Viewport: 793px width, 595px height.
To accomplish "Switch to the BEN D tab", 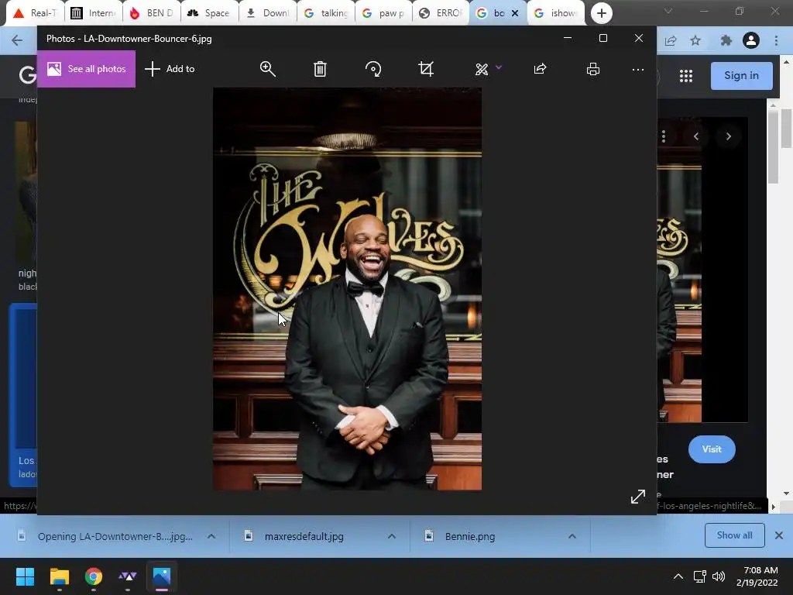I will (152, 13).
